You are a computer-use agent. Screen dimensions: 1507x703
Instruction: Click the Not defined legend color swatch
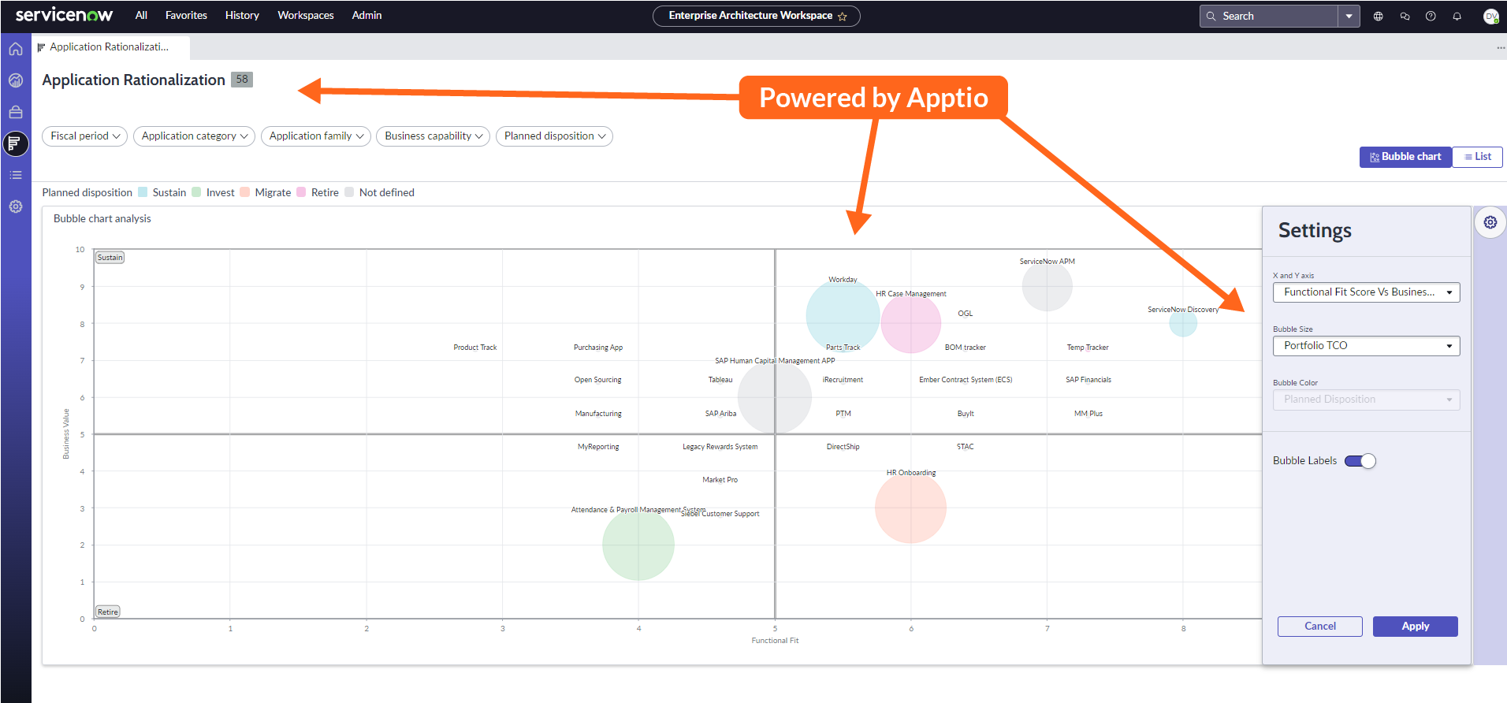coord(349,192)
